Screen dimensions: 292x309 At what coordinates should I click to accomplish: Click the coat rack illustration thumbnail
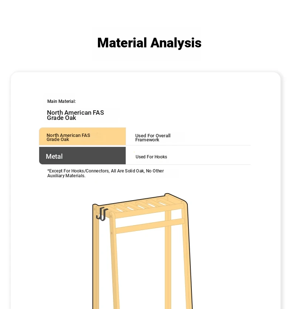pos(143,251)
